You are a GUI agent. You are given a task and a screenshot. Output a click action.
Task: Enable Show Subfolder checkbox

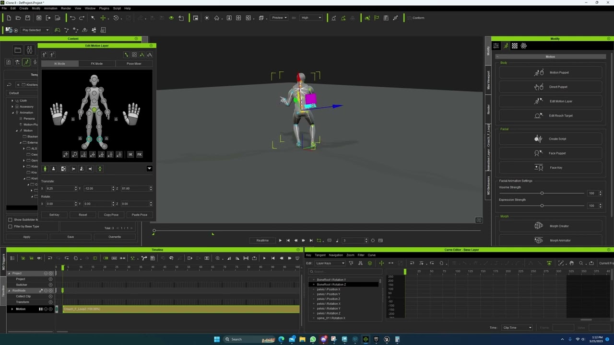pos(10,220)
